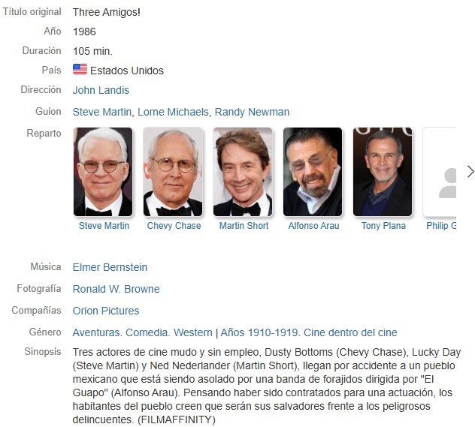Open the Años 1910-1919 topic link

coord(259,332)
